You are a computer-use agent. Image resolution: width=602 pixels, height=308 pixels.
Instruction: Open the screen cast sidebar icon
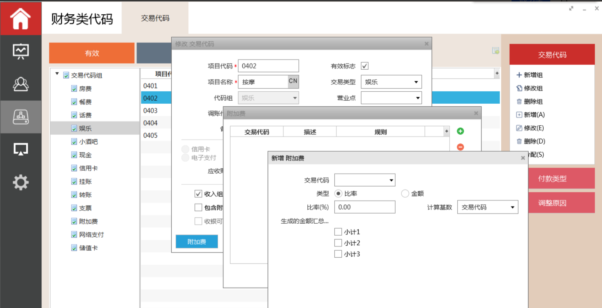(20, 149)
